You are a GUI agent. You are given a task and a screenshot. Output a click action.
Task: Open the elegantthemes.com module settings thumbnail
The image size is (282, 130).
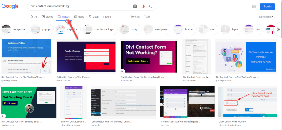pos(74,102)
